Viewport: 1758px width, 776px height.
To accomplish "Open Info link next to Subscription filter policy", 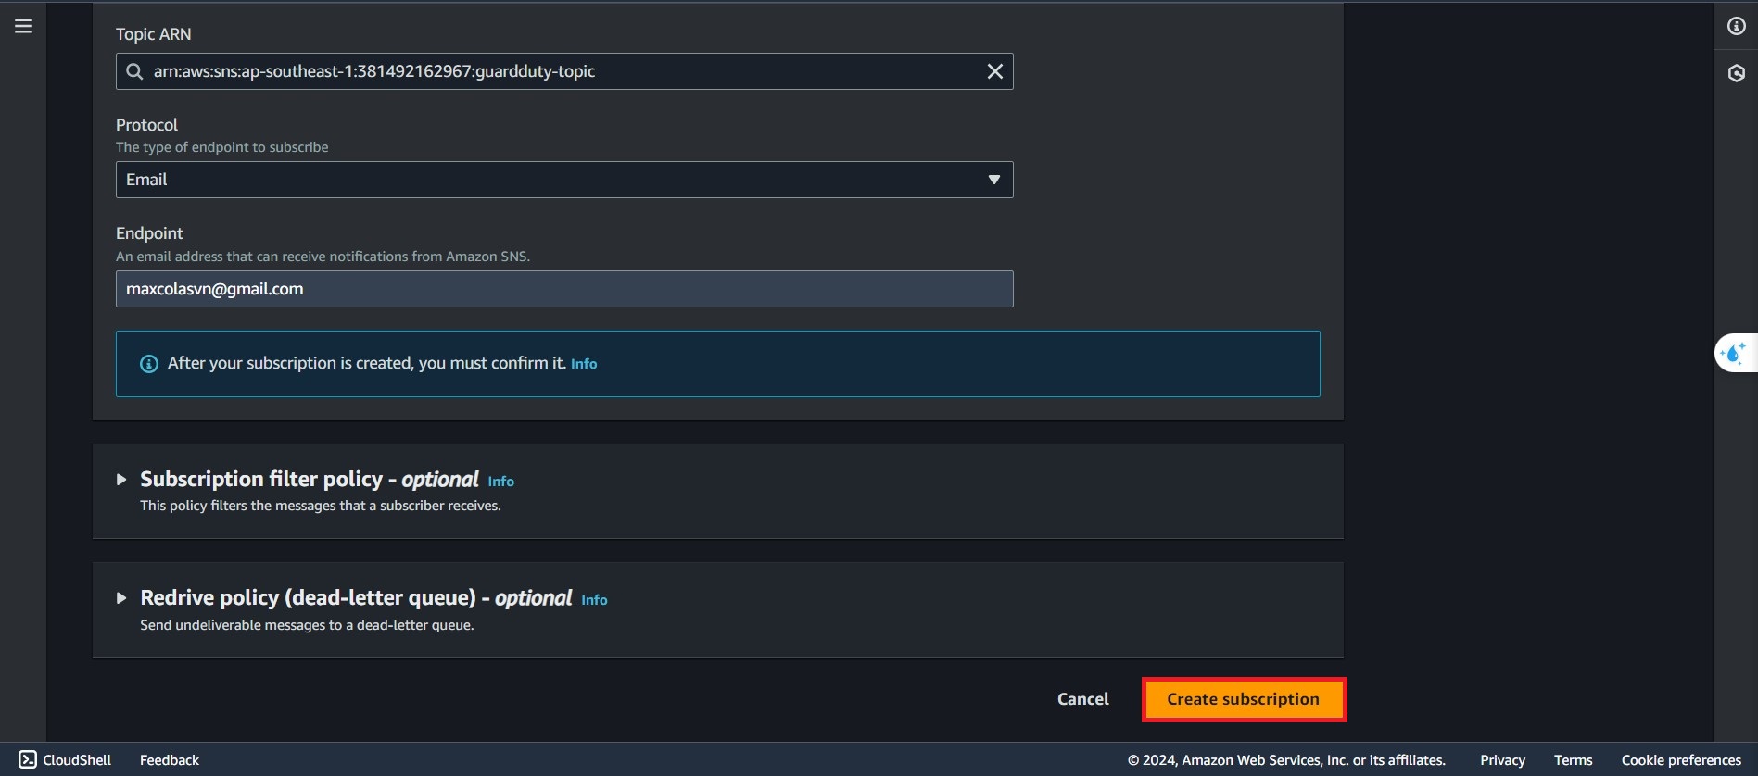I will tap(500, 482).
